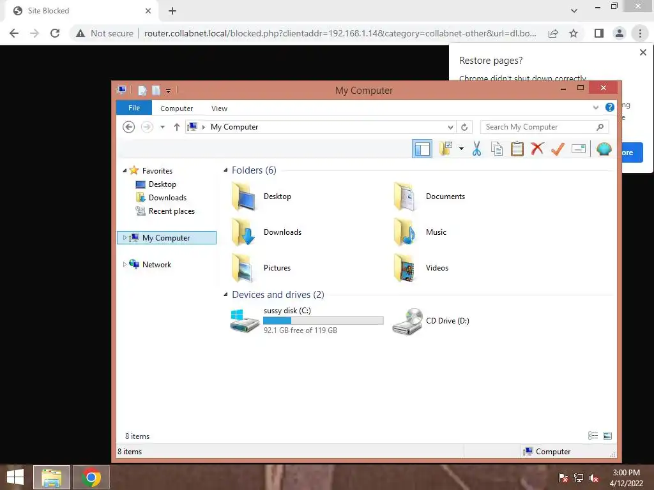Screen dimensions: 654x490
Task: Click the Not secure site info
Action: pos(105,33)
